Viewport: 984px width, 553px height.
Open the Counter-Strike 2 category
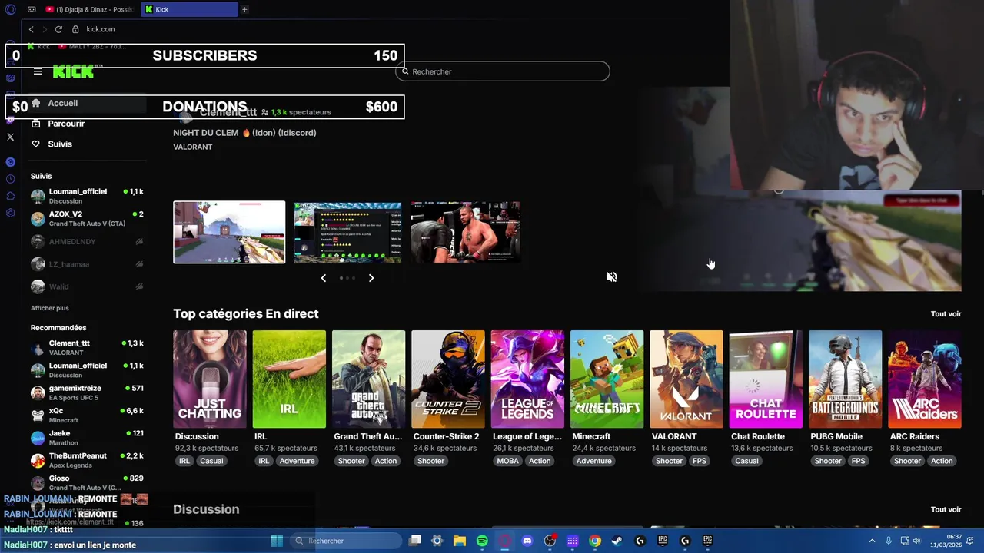point(448,379)
